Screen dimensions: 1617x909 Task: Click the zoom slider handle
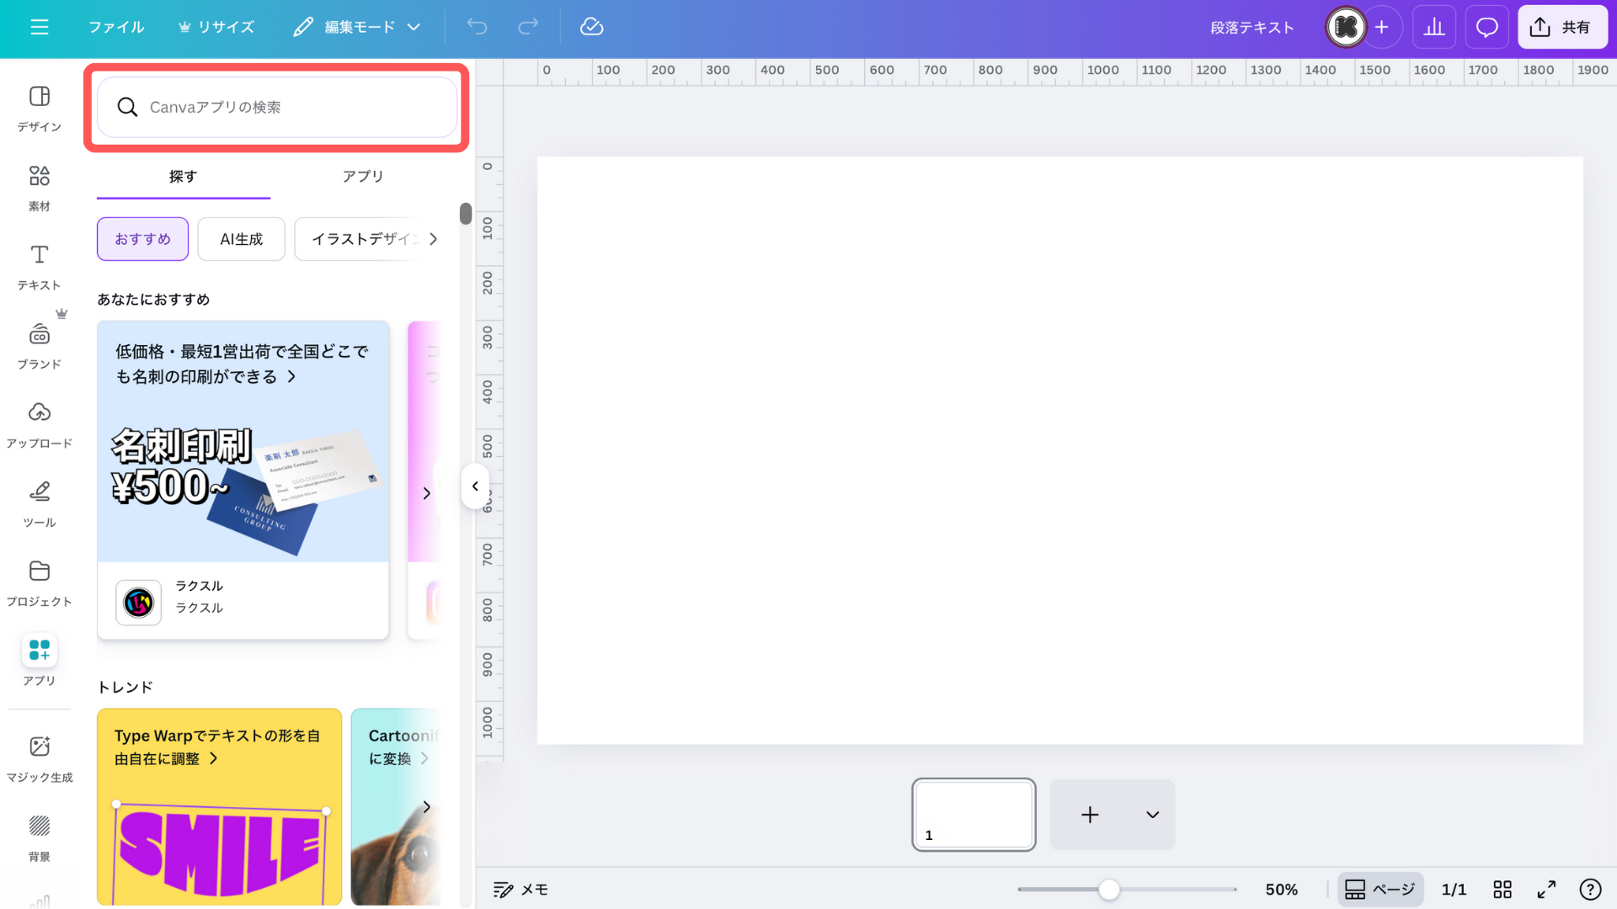coord(1109,890)
